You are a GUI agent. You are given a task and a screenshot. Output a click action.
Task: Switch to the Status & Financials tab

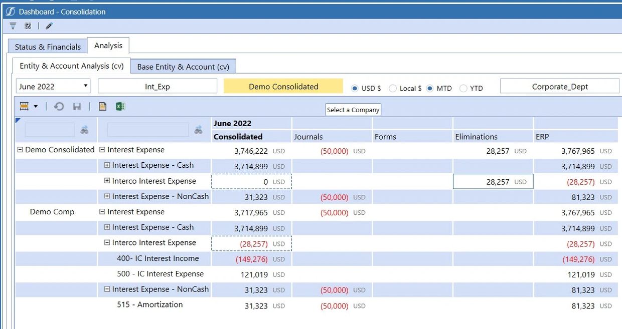pos(48,47)
